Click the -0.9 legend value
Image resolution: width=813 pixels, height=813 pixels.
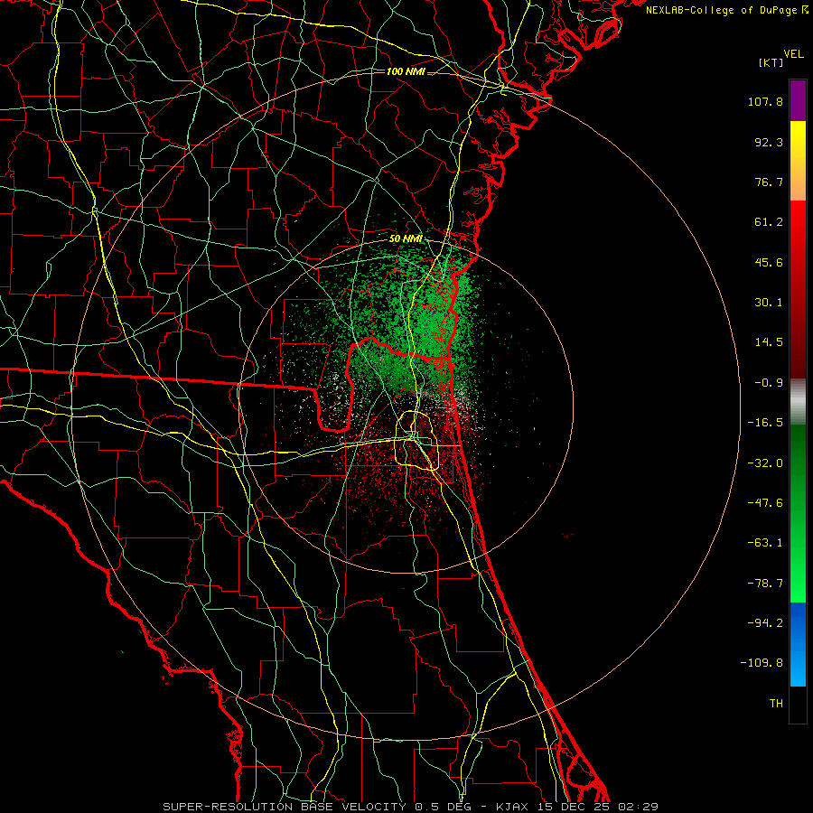pos(769,383)
